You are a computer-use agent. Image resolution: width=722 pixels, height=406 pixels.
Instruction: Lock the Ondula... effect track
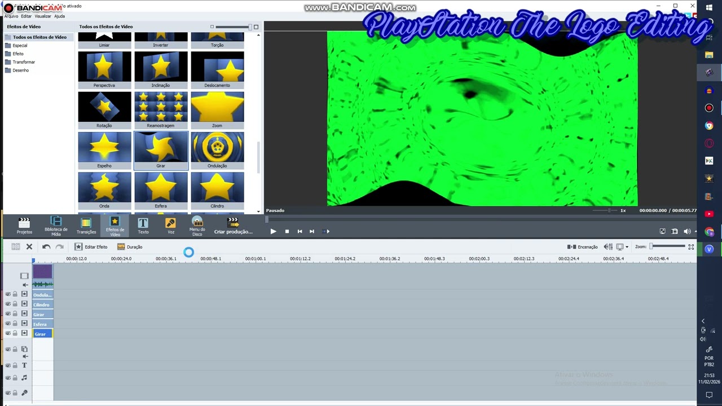coord(15,294)
